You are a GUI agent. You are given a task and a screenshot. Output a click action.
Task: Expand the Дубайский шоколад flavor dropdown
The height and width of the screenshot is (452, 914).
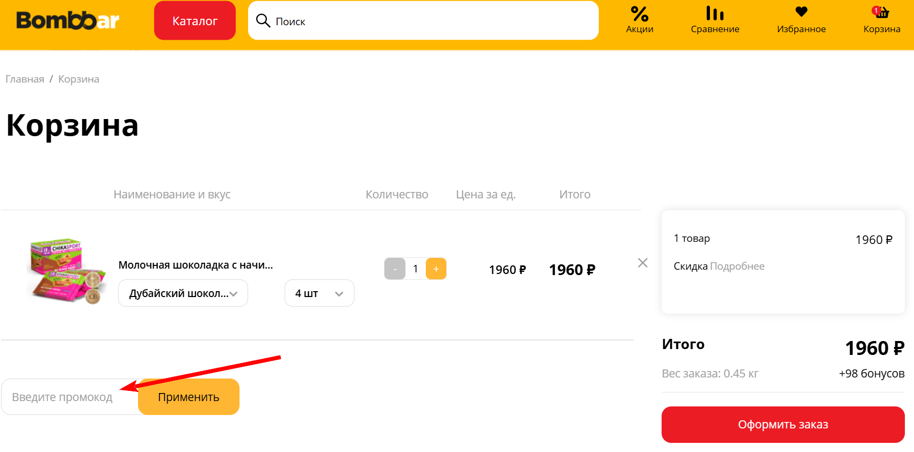coord(183,293)
